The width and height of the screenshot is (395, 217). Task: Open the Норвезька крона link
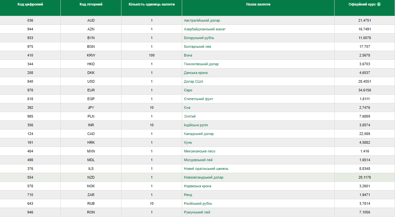[197, 186]
